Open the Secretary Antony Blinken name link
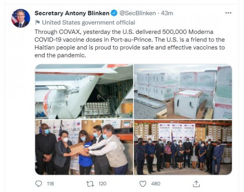The image size is (244, 192). click(72, 13)
